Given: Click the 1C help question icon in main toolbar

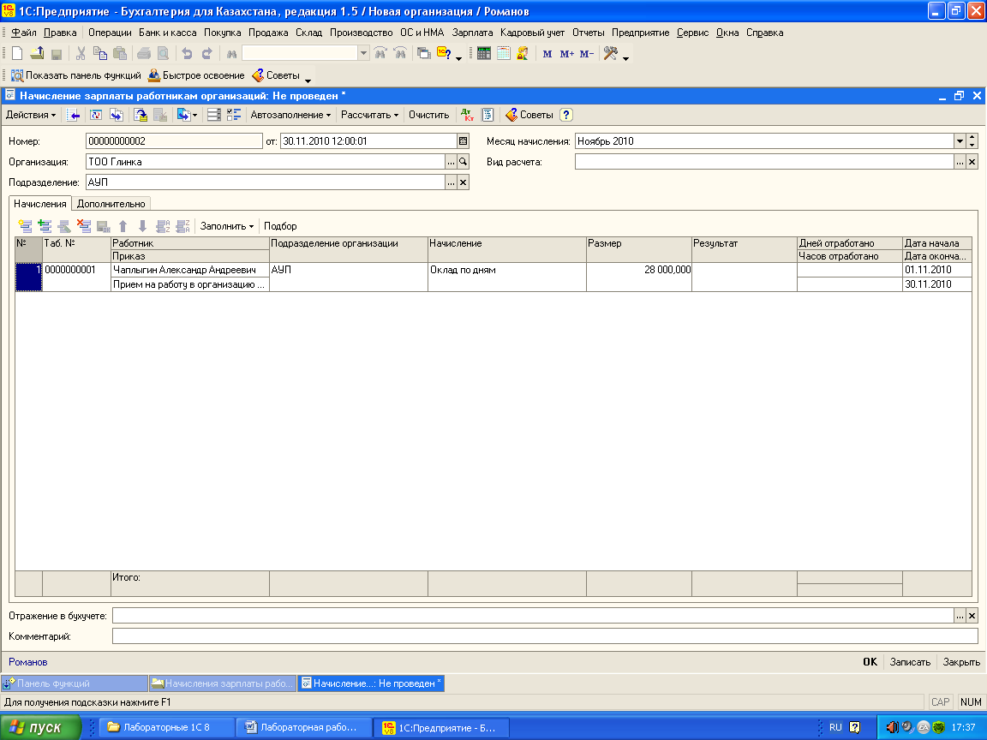Looking at the screenshot, I should 444,54.
